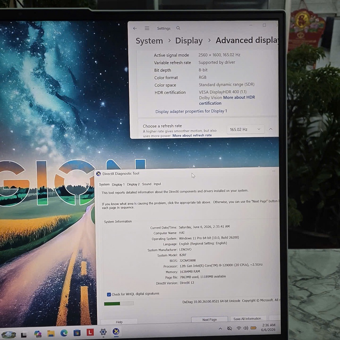Switch to the System tab in DxDiag
This screenshot has width=340, height=340.
(x=104, y=184)
